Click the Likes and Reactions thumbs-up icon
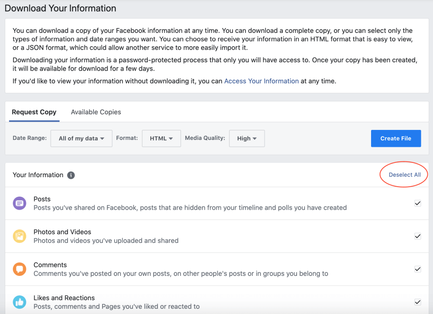Screen dimensions: 433x314 [x=19, y=302]
